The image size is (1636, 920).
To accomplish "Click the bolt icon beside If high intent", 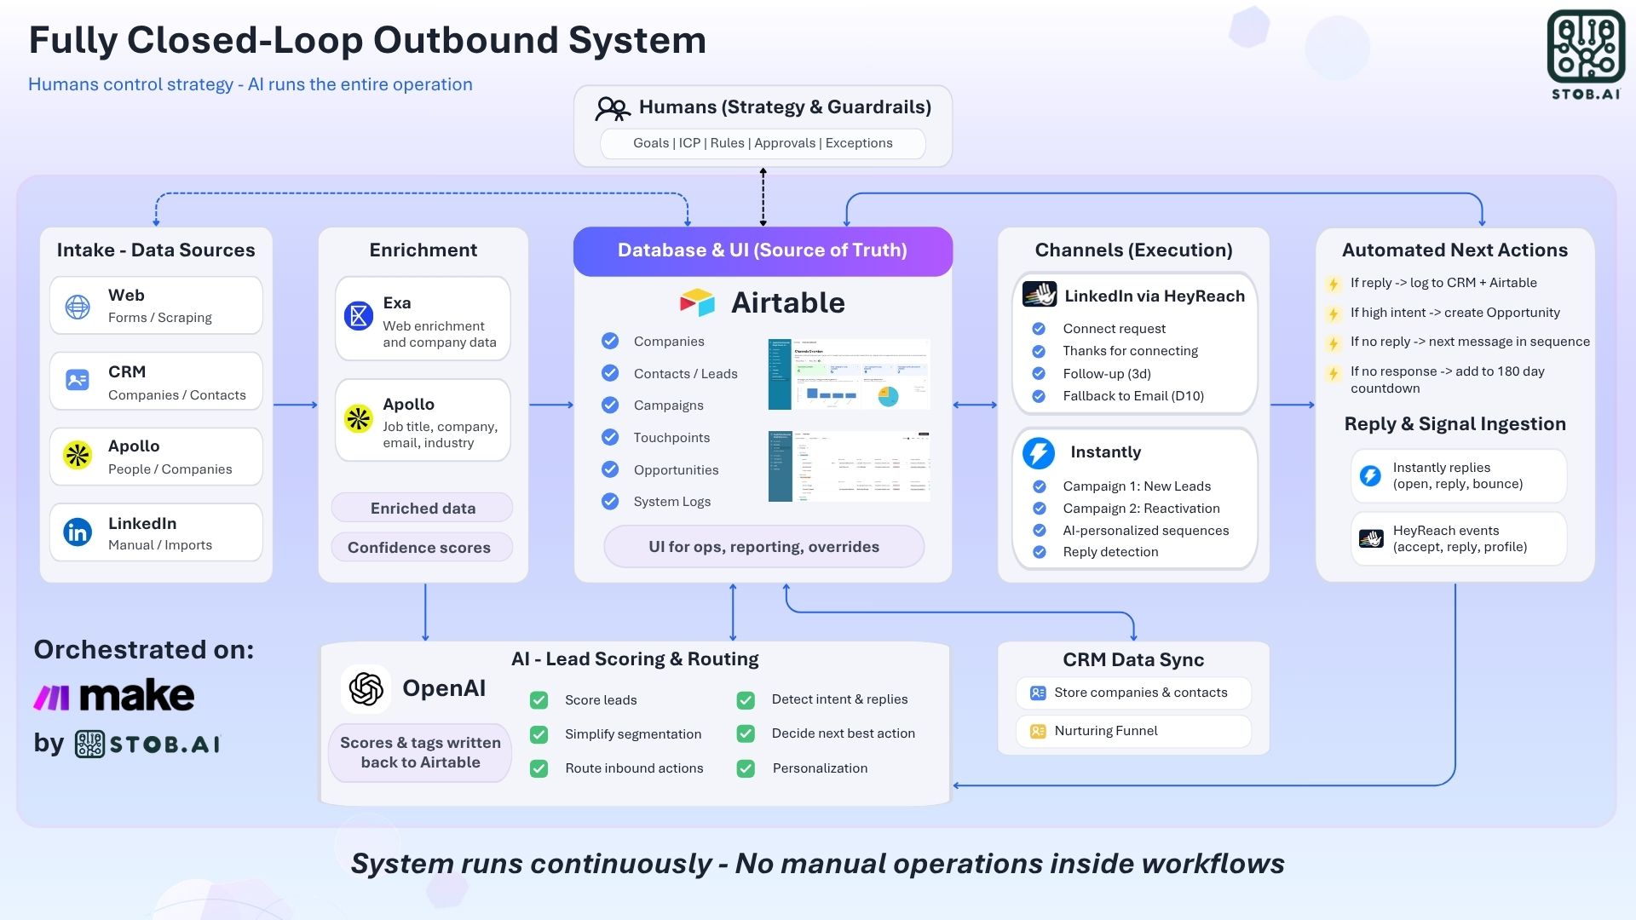I will point(1334,314).
